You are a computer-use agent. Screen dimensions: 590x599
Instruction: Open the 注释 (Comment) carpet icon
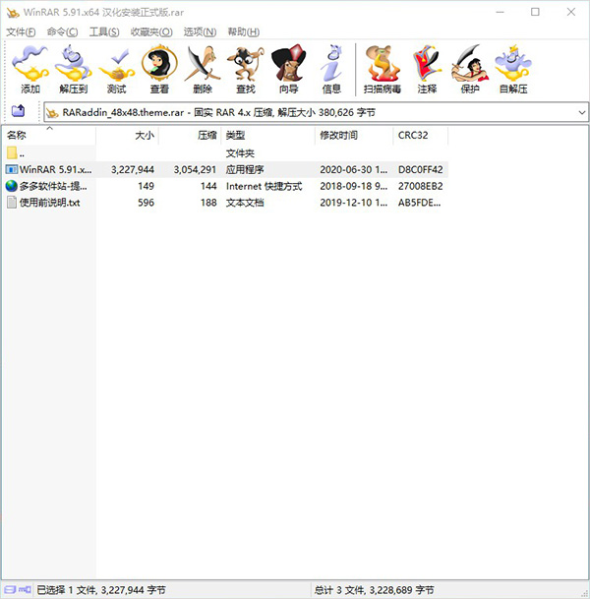427,63
